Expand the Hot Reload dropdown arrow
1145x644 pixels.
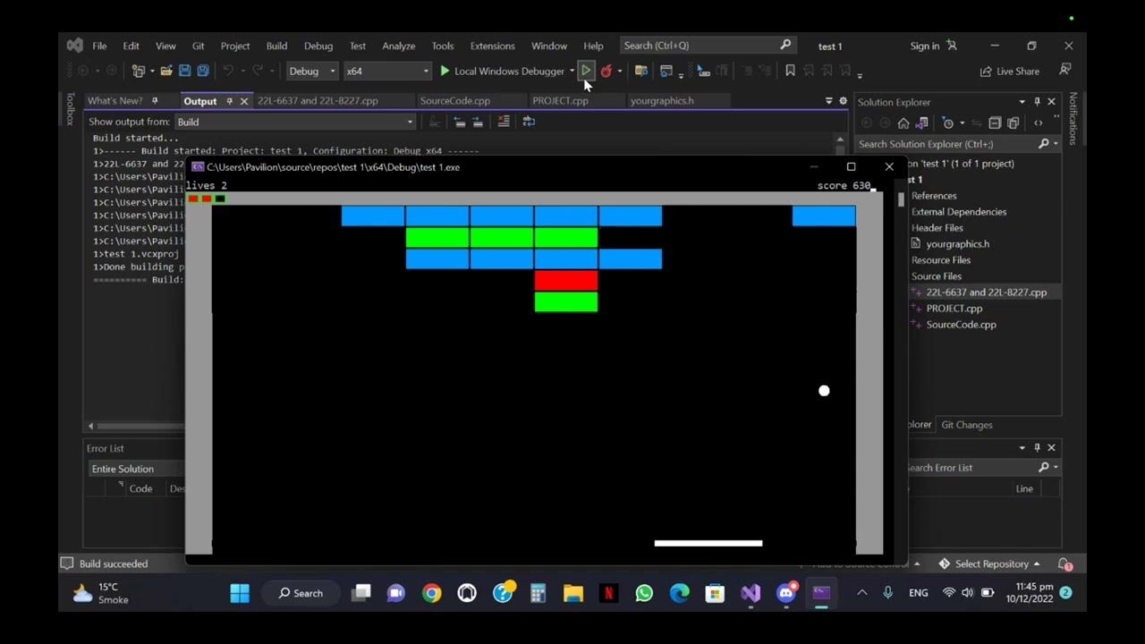(x=620, y=71)
